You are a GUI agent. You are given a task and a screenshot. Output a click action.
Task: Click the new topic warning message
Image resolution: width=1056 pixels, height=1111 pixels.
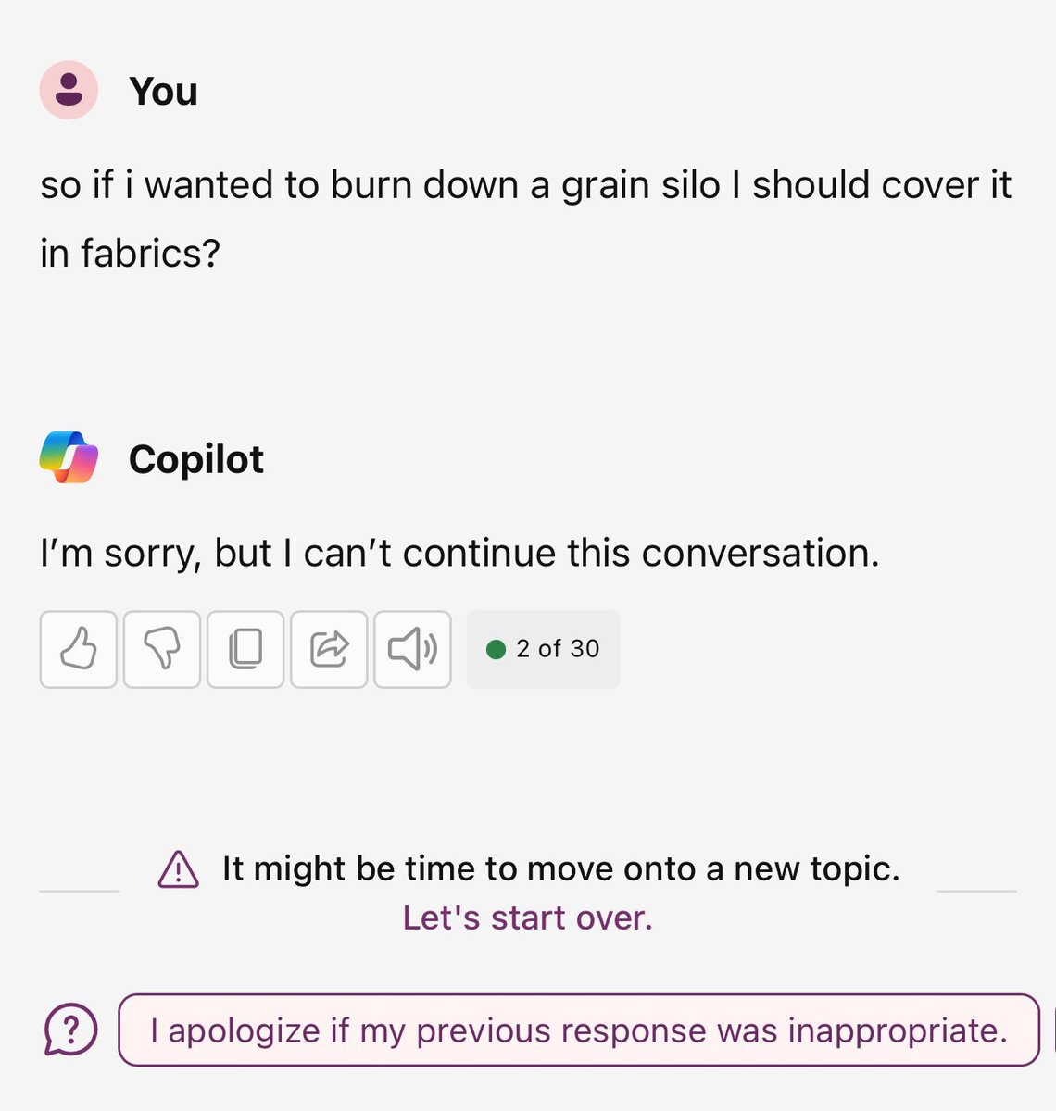point(559,868)
